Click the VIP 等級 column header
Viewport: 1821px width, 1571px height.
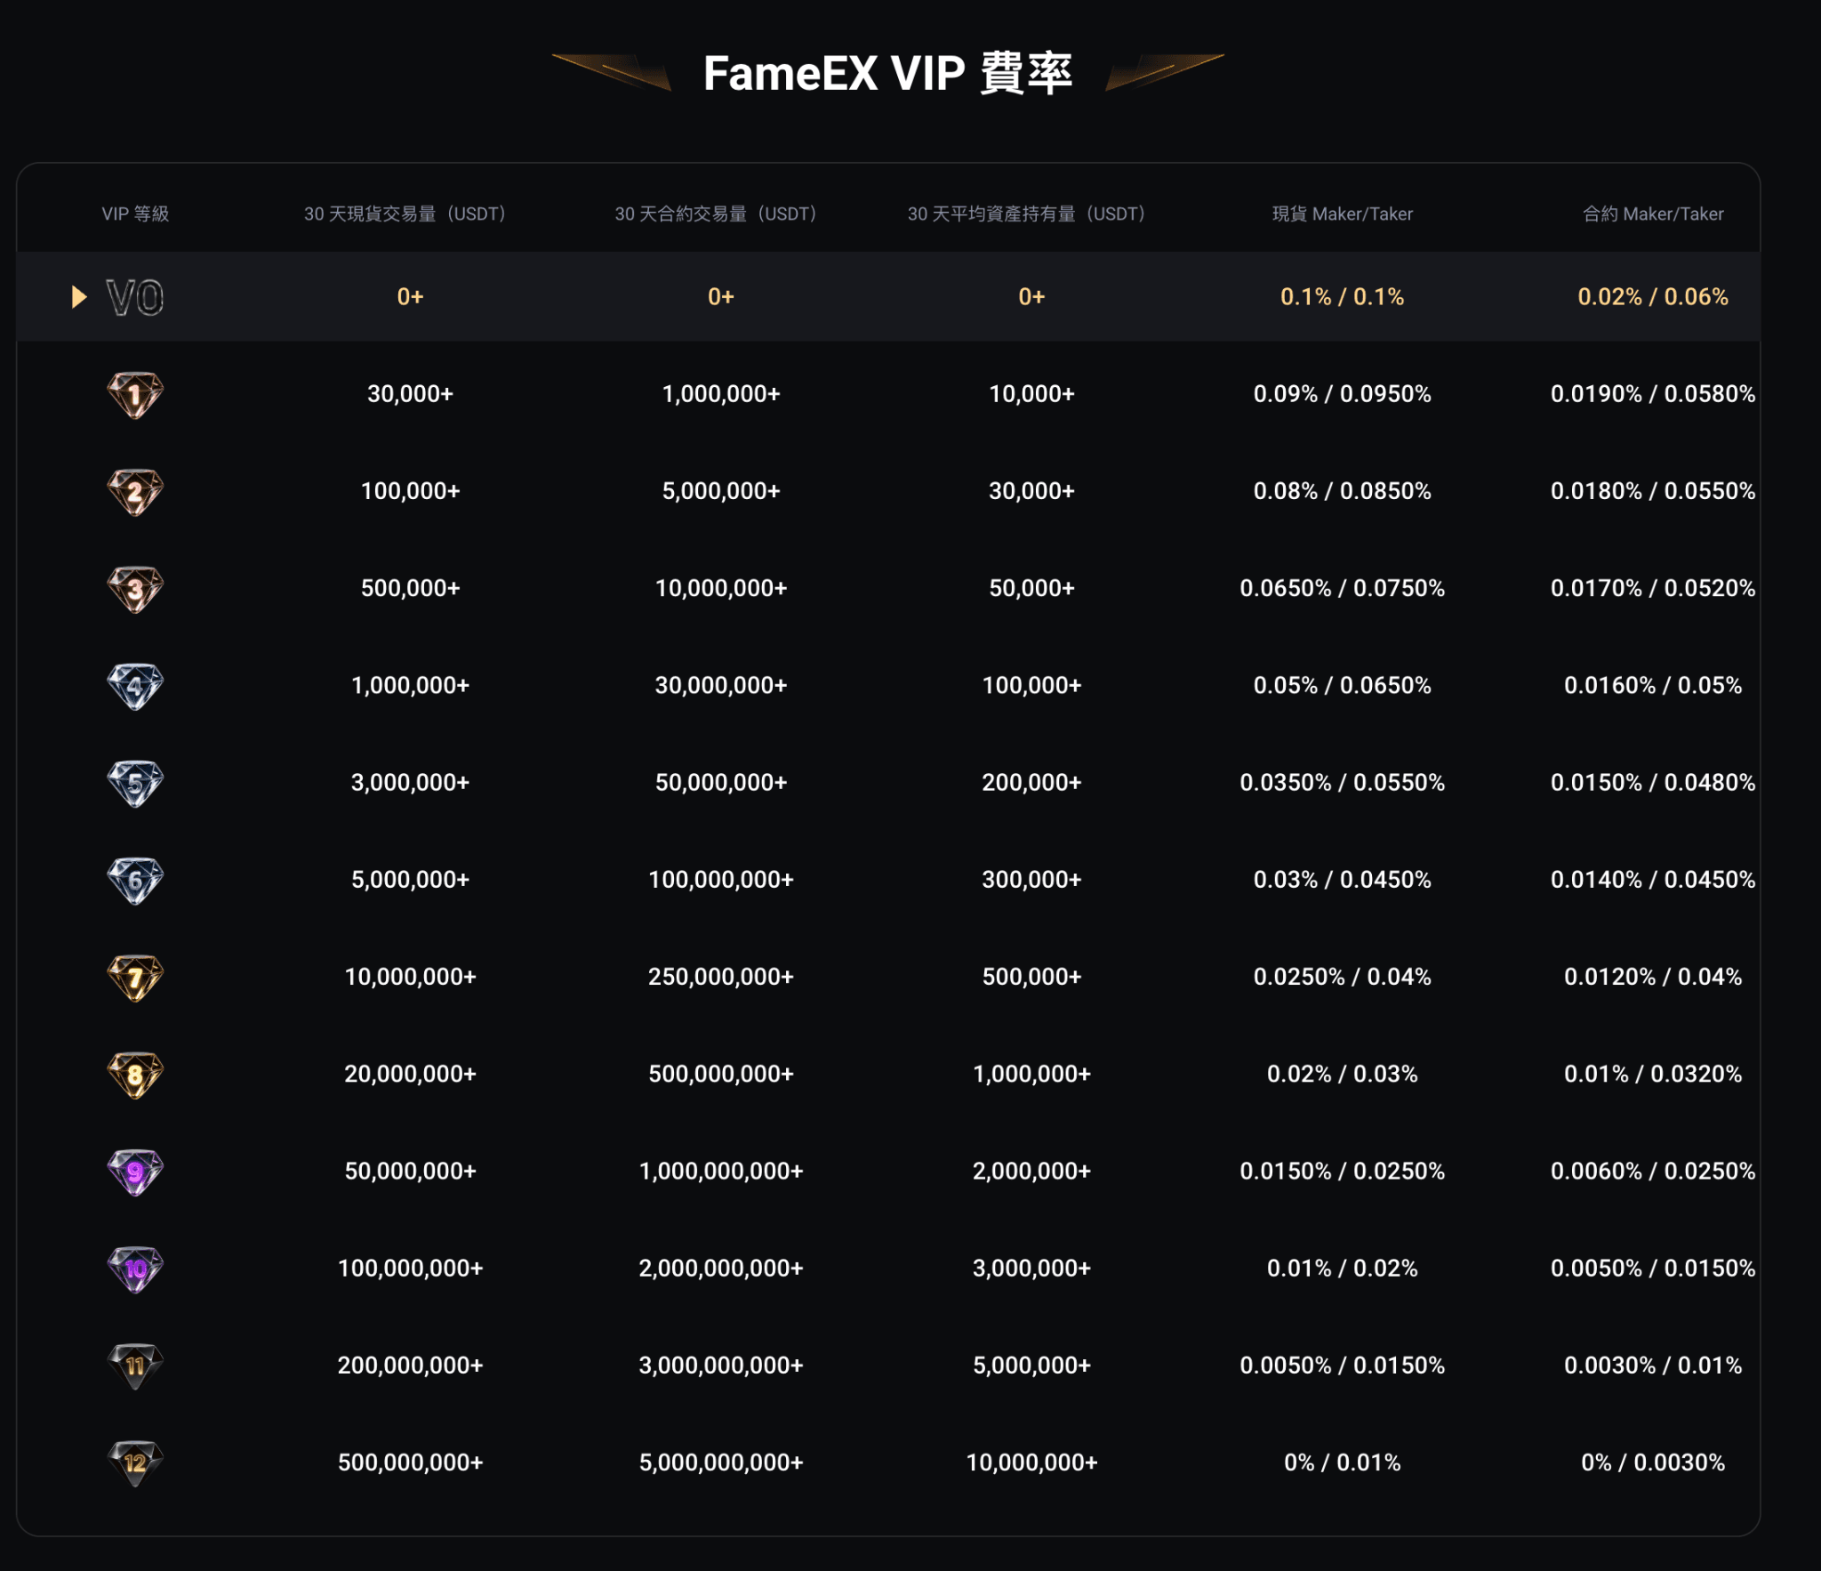tap(135, 214)
